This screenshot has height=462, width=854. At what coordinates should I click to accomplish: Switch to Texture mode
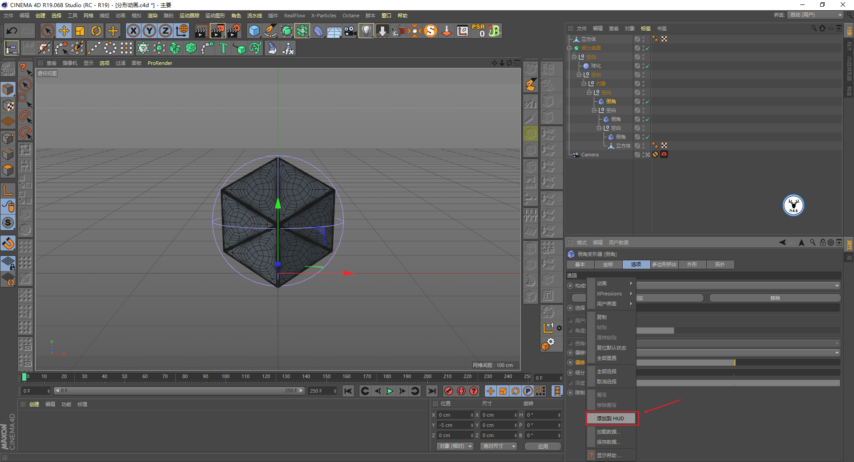[x=8, y=105]
